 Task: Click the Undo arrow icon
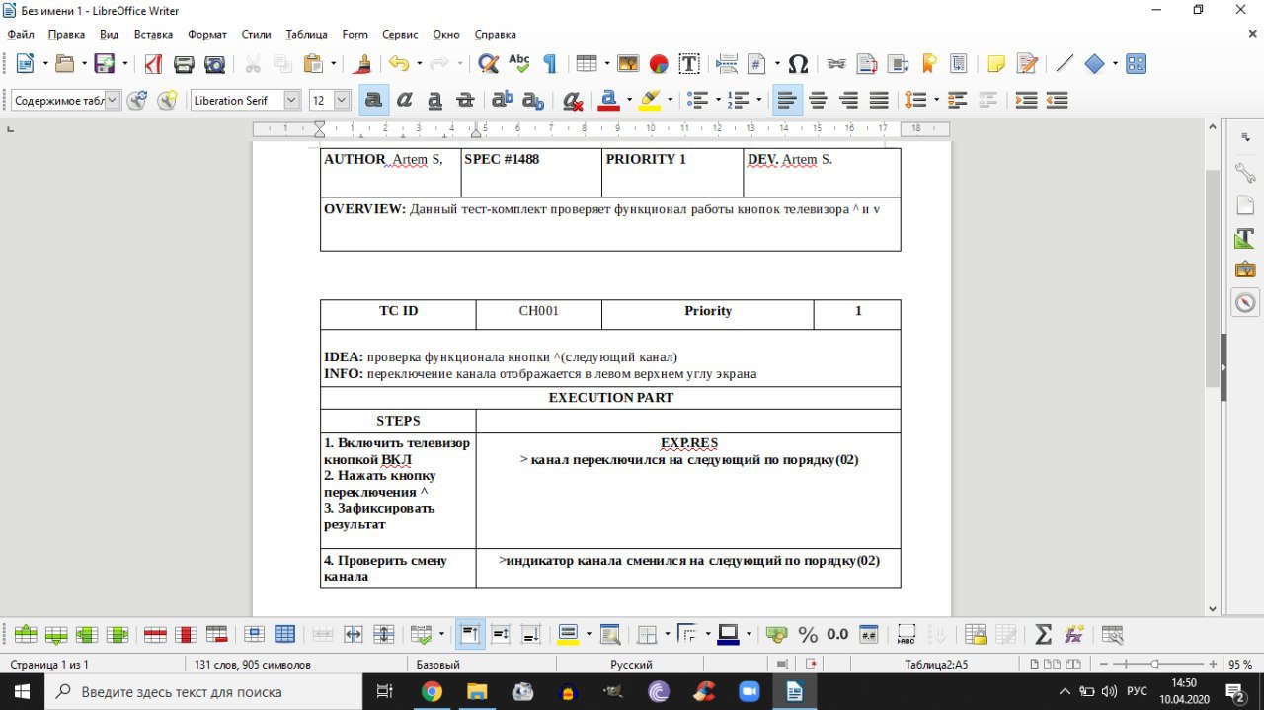click(x=398, y=64)
